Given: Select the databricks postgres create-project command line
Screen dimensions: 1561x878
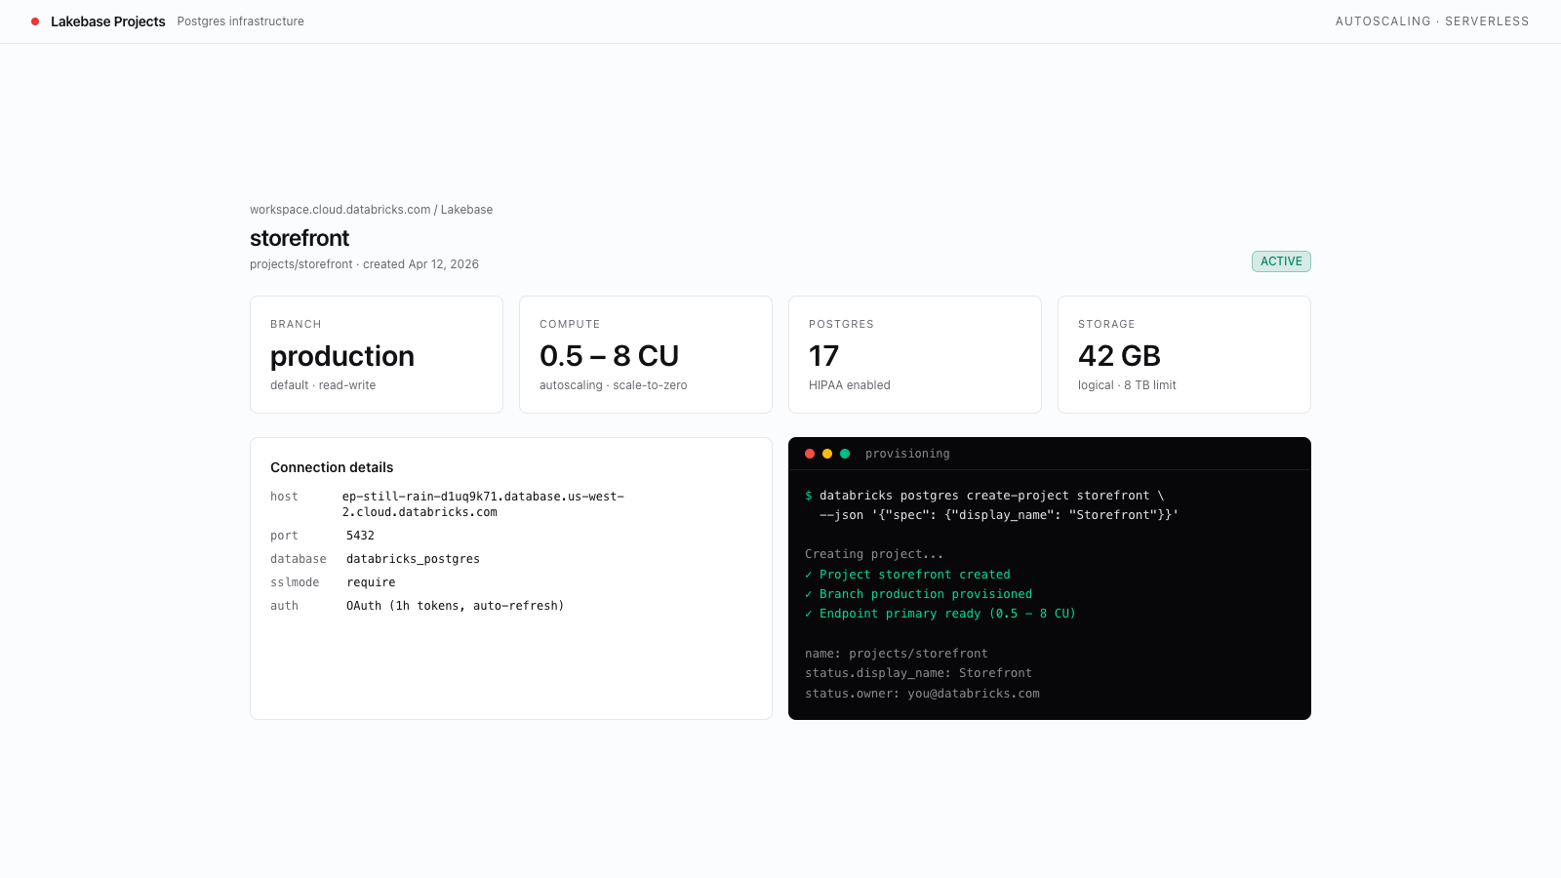Looking at the screenshot, I should (984, 496).
